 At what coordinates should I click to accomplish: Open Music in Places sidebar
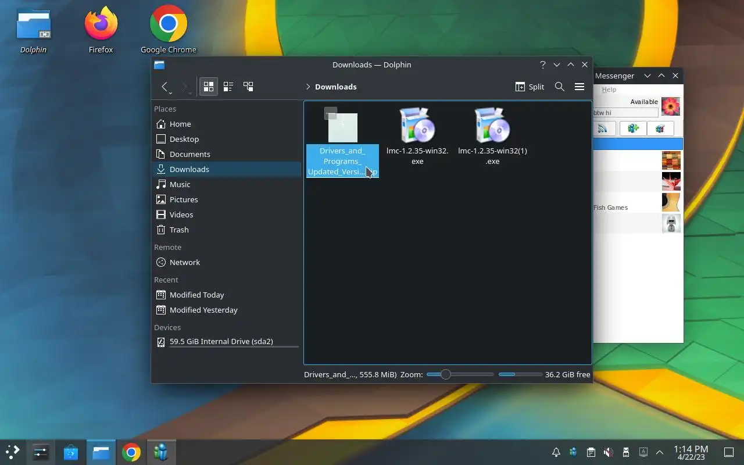coord(227,184)
